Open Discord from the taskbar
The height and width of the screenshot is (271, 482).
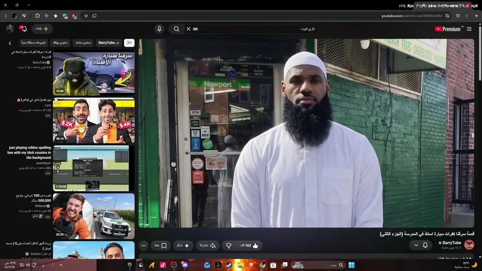185,265
